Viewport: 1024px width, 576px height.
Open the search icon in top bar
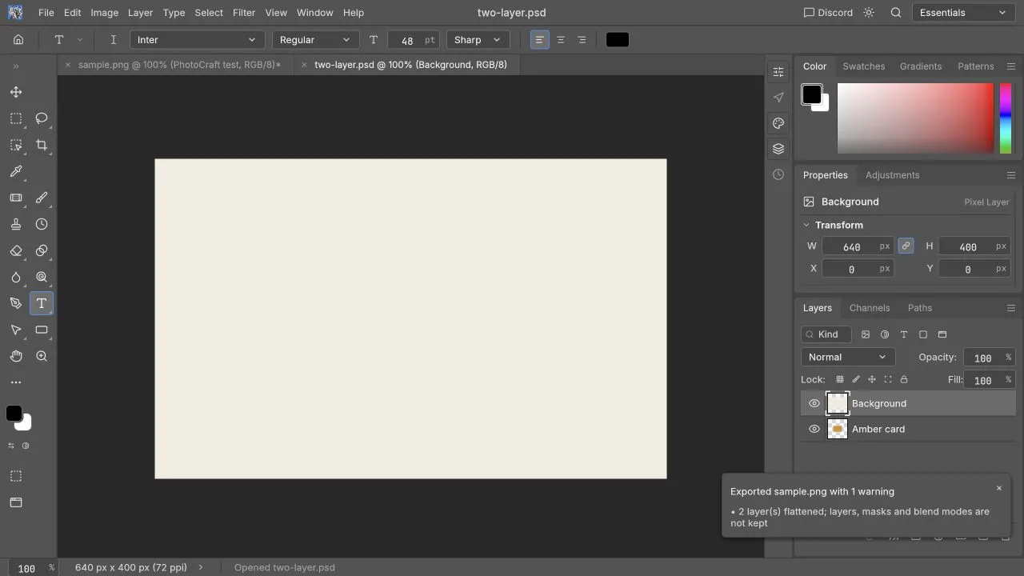point(896,13)
